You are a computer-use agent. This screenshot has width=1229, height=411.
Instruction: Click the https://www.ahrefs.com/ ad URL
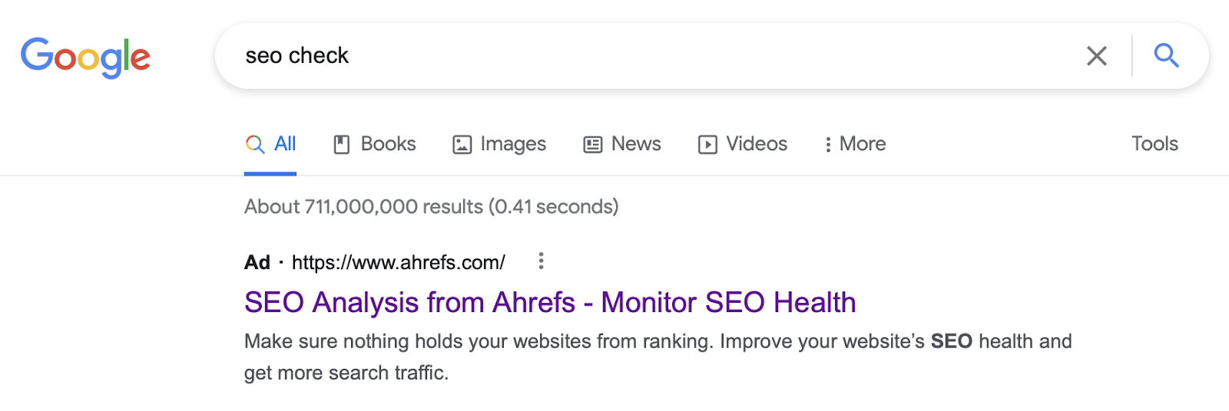[398, 263]
